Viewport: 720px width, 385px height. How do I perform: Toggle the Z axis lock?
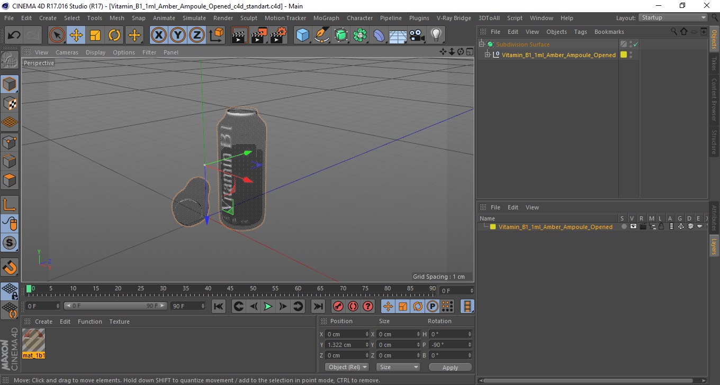click(x=197, y=35)
